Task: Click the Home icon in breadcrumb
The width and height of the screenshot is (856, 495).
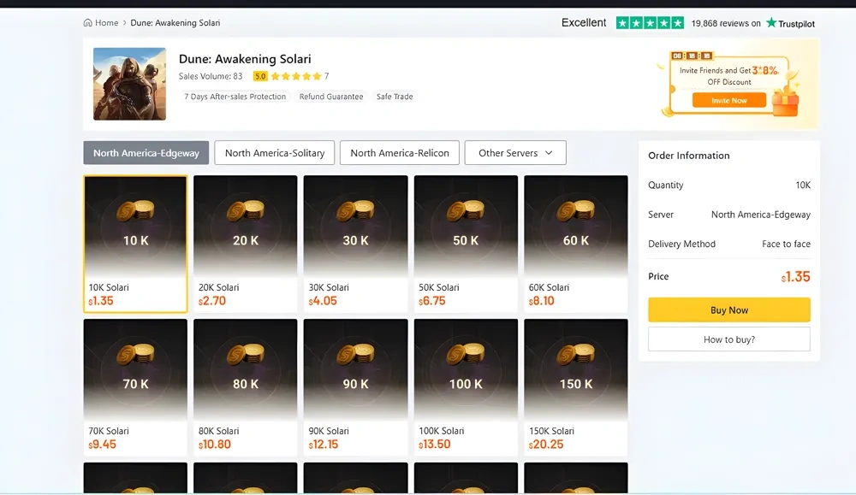Action: coord(87,23)
